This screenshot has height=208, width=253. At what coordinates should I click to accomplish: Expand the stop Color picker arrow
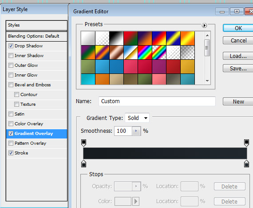[136, 201]
